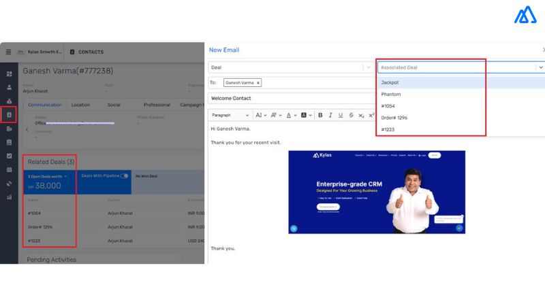Open the Contacts book icon in sidebar
The height and width of the screenshot is (306, 545).
pos(10,115)
